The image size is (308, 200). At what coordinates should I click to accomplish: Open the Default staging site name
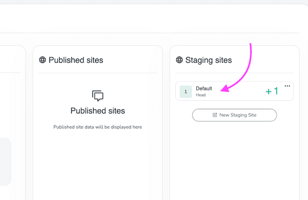[x=204, y=88]
